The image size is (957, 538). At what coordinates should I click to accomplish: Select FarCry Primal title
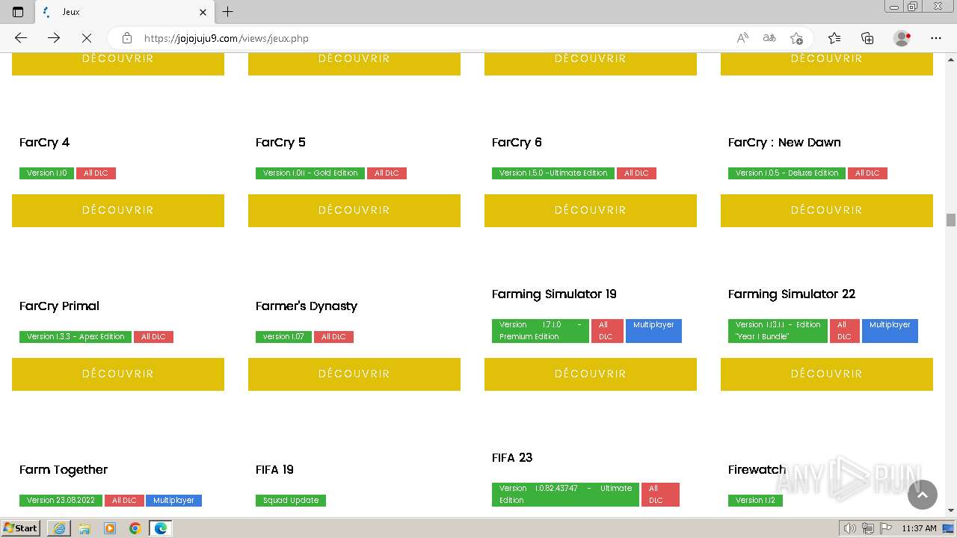(x=59, y=306)
